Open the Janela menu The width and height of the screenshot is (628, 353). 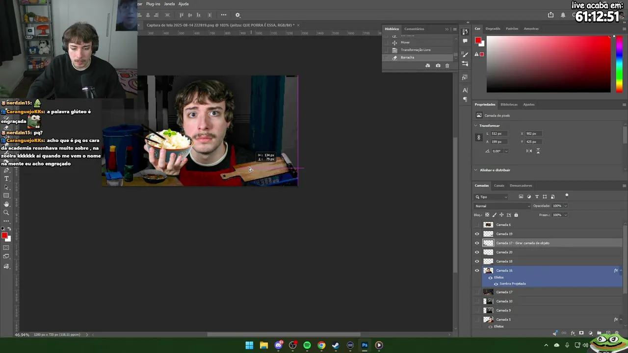click(x=169, y=4)
